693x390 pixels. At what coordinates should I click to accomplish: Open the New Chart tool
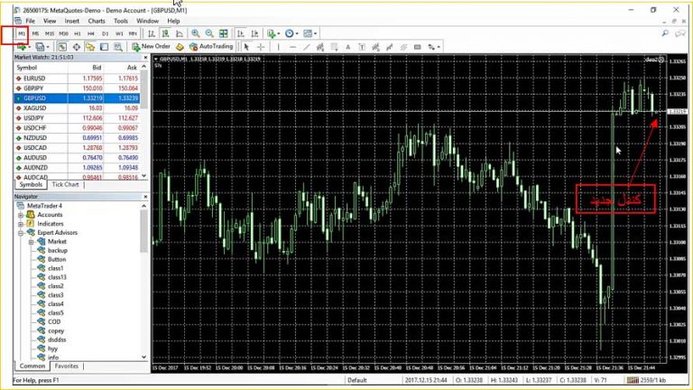(21, 46)
